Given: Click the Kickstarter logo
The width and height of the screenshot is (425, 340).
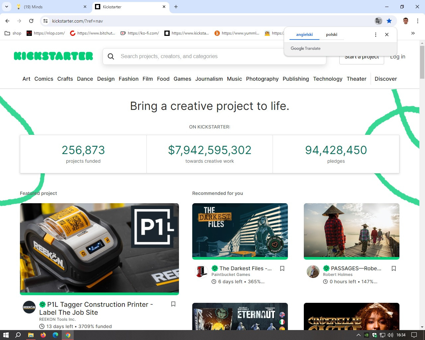Looking at the screenshot, I should tap(53, 56).
